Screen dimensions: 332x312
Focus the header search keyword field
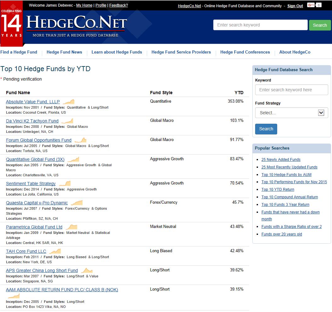click(x=260, y=25)
